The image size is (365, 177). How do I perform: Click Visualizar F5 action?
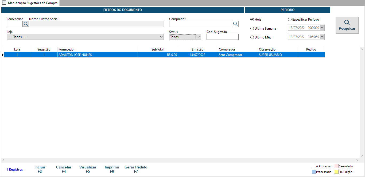pyautogui.click(x=88, y=169)
